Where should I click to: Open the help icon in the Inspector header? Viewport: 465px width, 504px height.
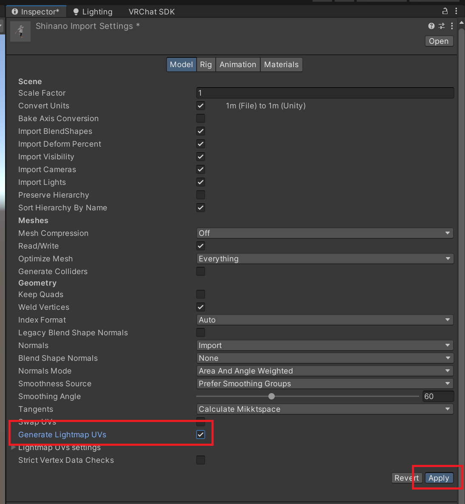tap(431, 26)
